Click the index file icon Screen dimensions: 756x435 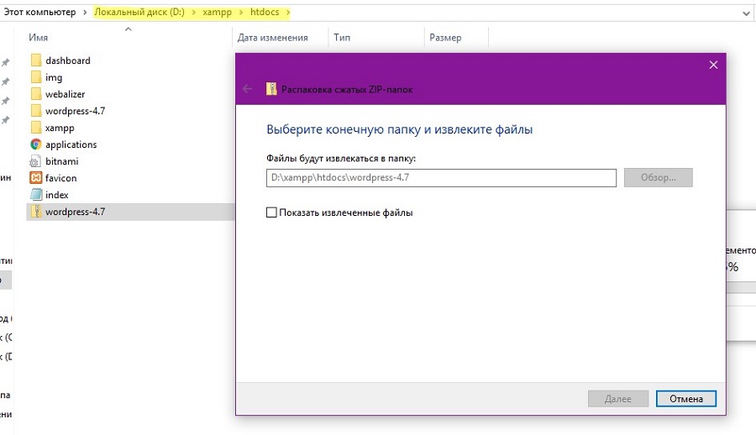(35, 195)
